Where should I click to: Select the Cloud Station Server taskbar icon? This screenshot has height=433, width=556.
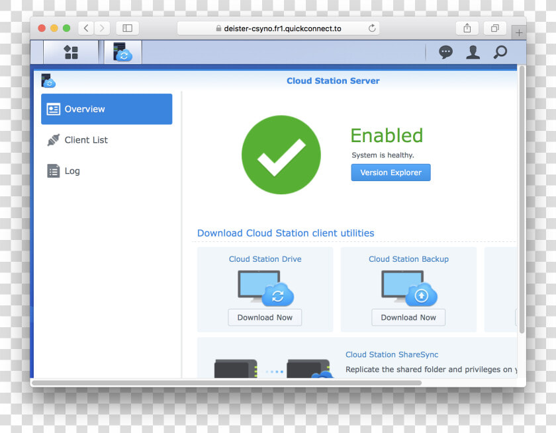(x=122, y=52)
